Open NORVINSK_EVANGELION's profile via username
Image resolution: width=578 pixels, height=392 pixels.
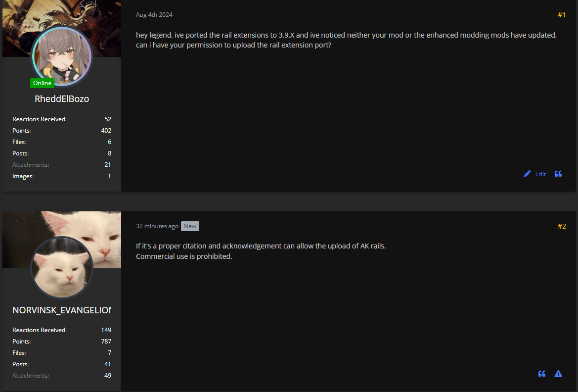tap(62, 310)
